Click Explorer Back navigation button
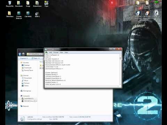Viewport: 167px width, 125px height. 20,54
